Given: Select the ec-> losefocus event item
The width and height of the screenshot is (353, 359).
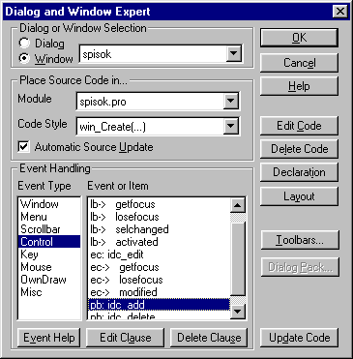Looking at the screenshot, I should click(x=159, y=280).
